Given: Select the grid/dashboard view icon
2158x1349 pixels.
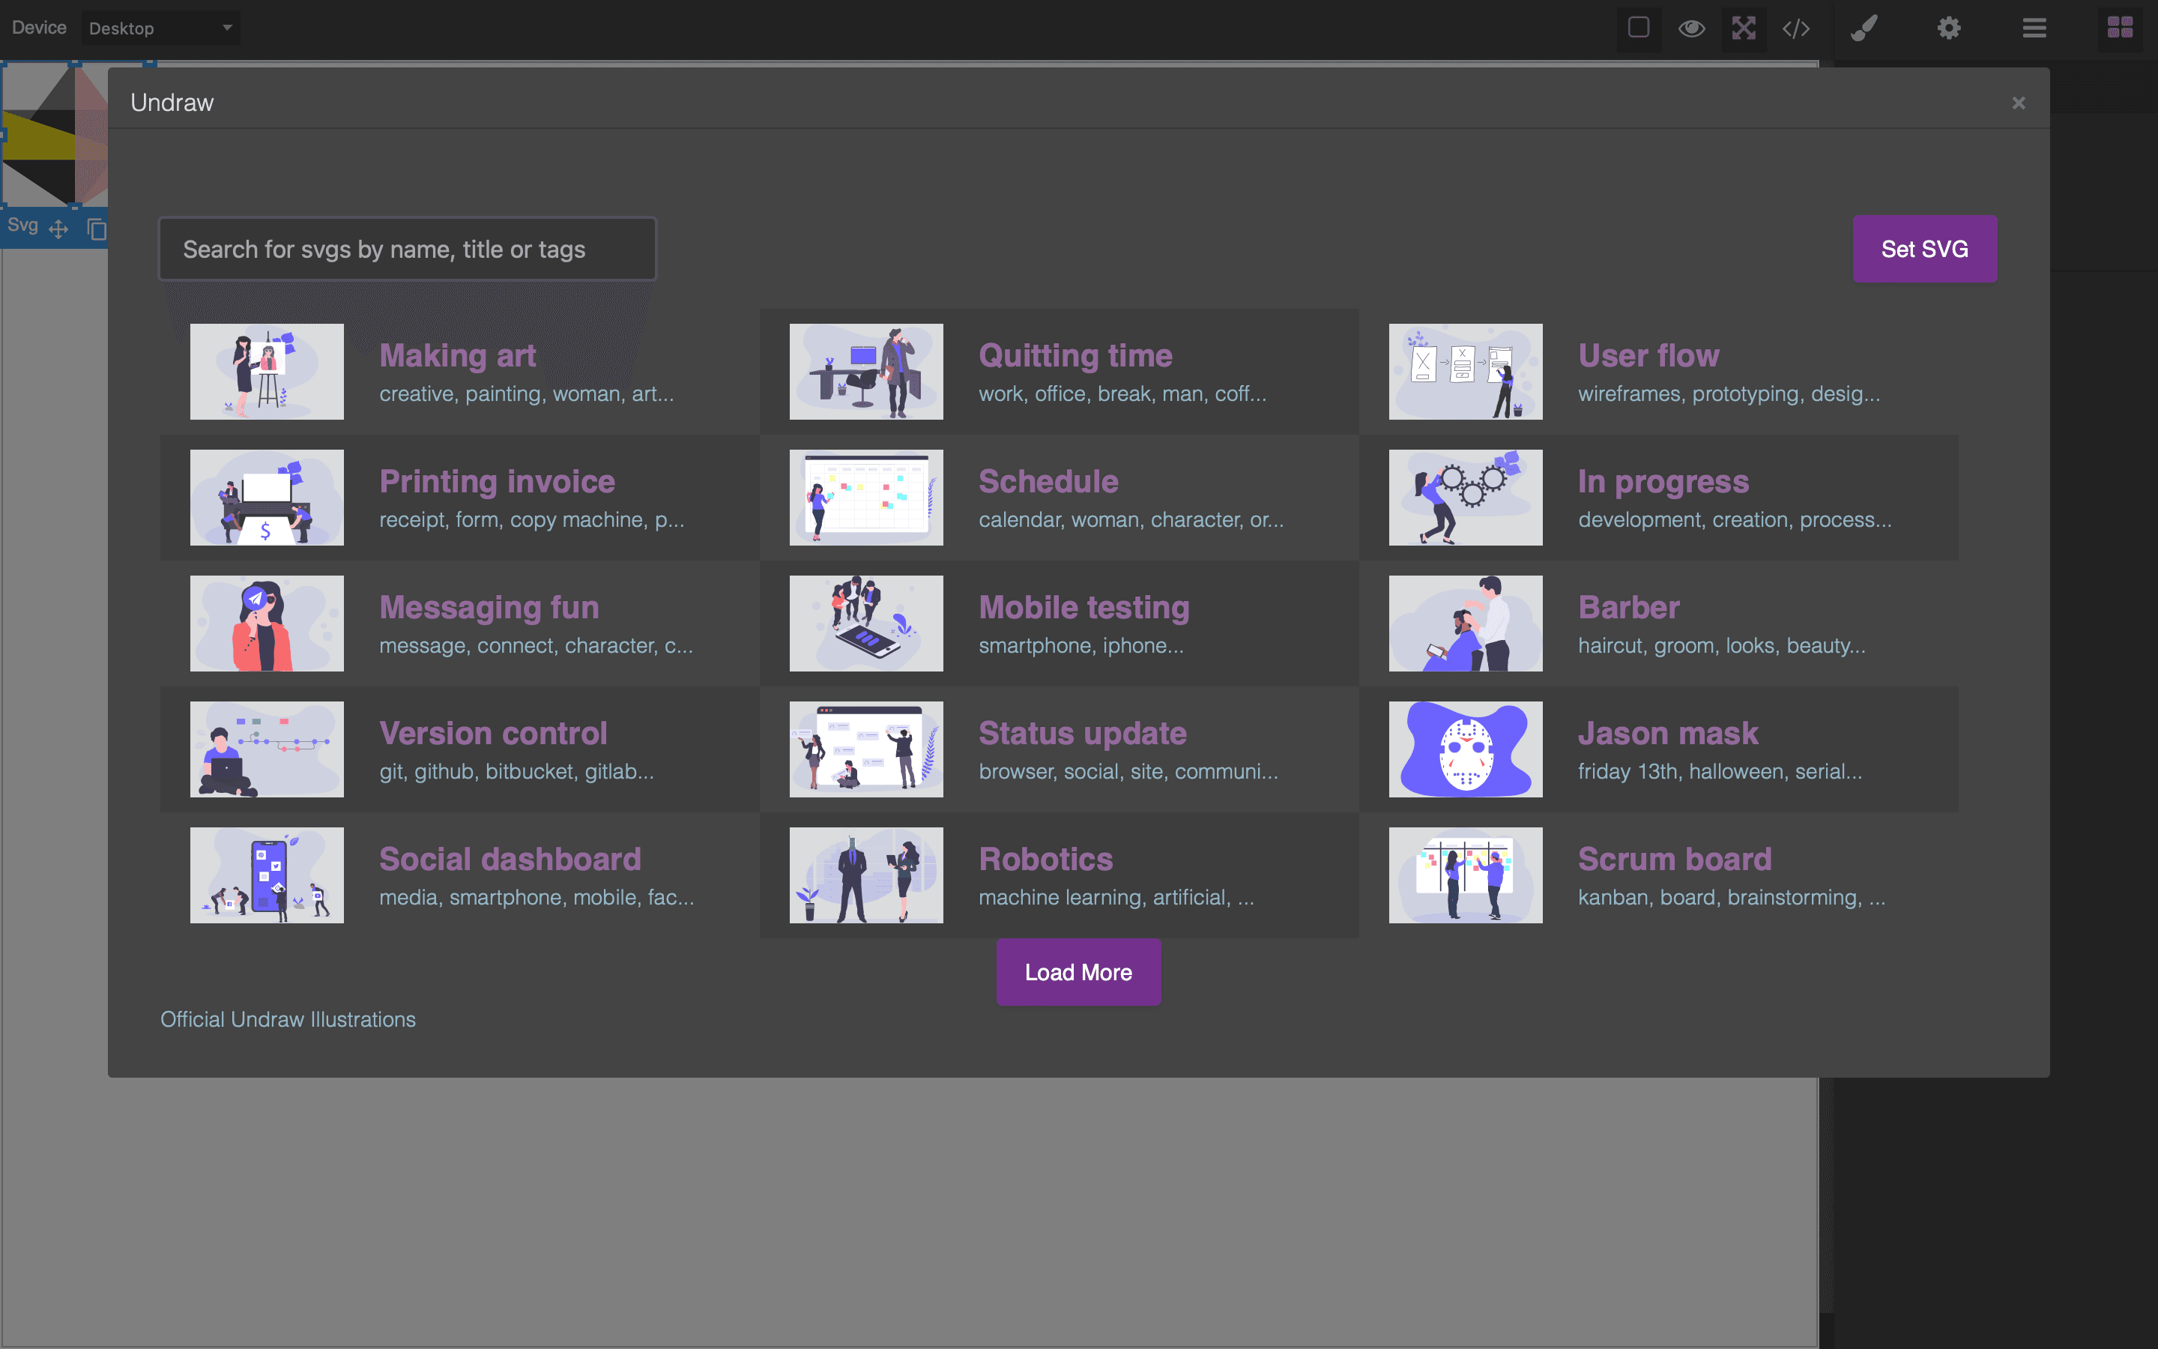Looking at the screenshot, I should click(x=2121, y=26).
